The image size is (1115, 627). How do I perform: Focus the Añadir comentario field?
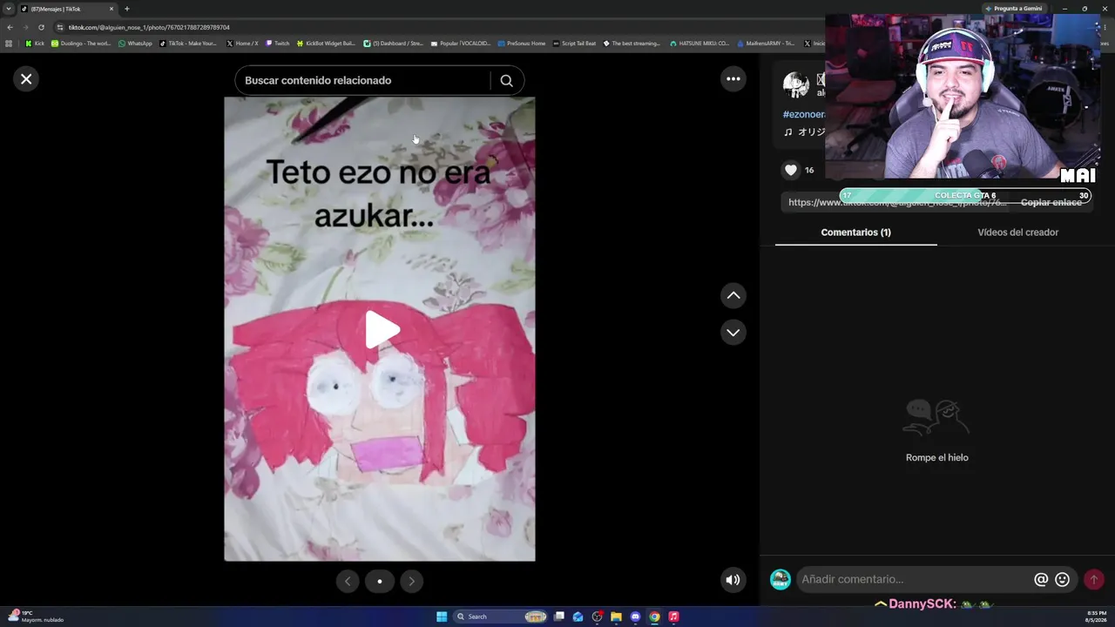click(915, 579)
